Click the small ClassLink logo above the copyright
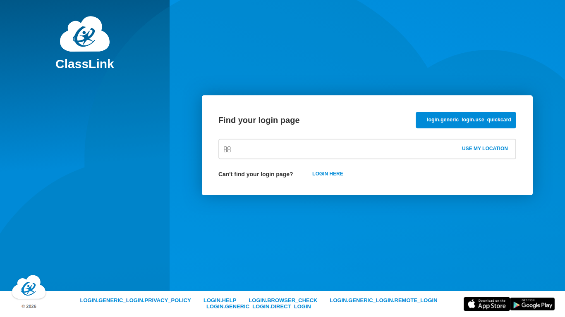This screenshot has height=317, width=565. click(x=29, y=287)
